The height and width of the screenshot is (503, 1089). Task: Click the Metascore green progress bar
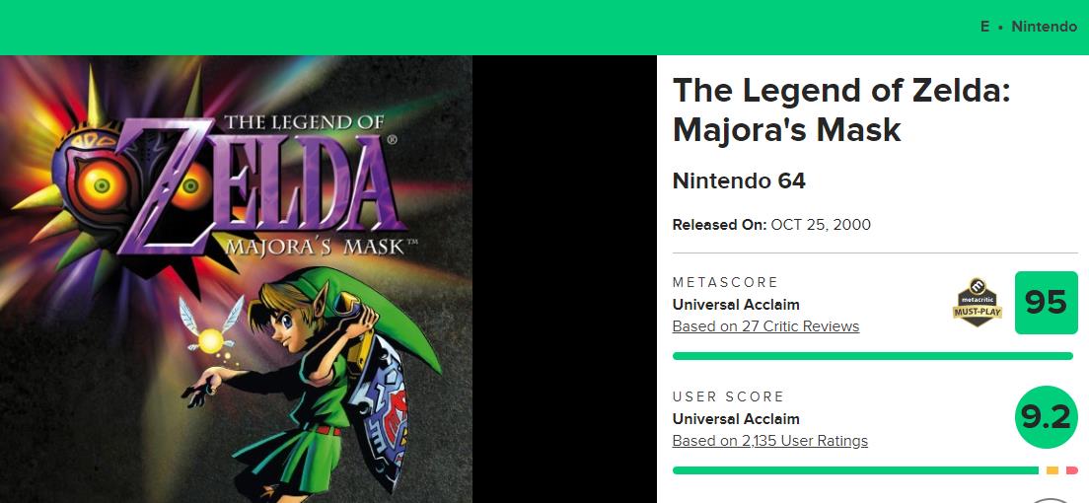click(x=872, y=356)
